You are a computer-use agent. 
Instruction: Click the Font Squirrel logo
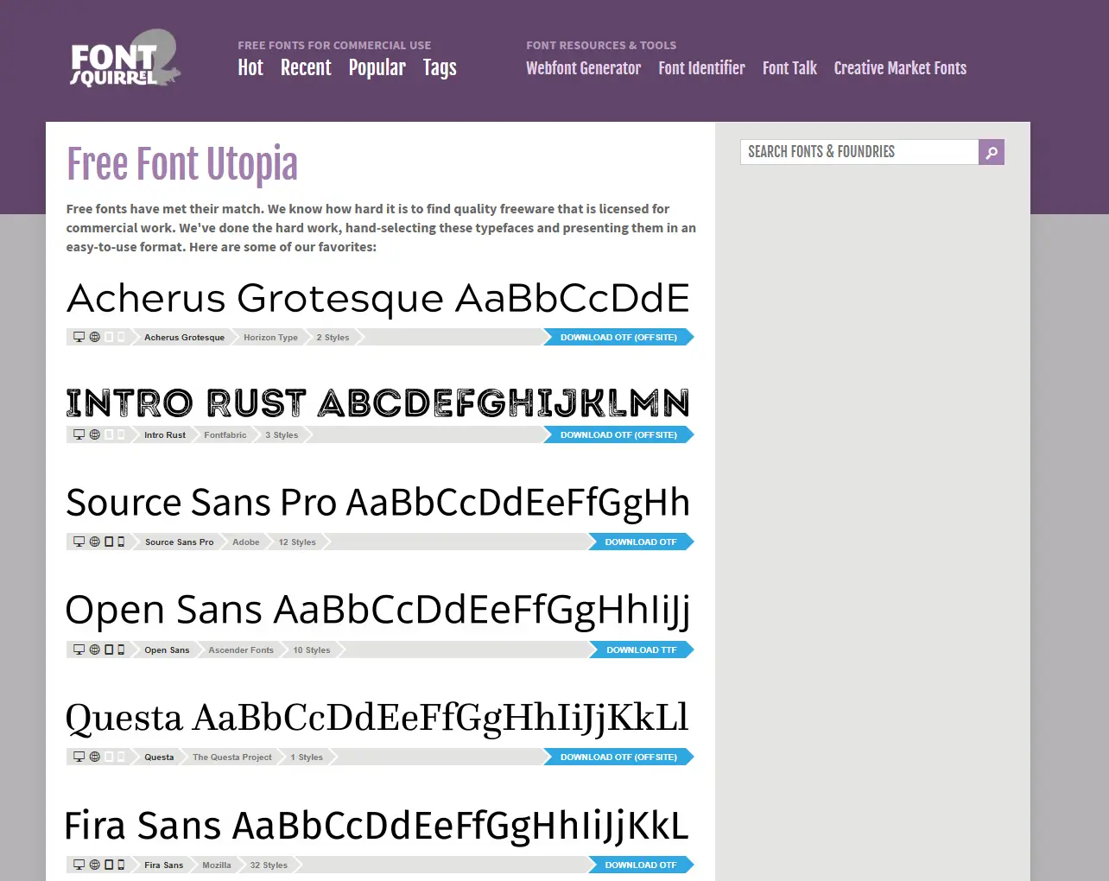click(125, 59)
